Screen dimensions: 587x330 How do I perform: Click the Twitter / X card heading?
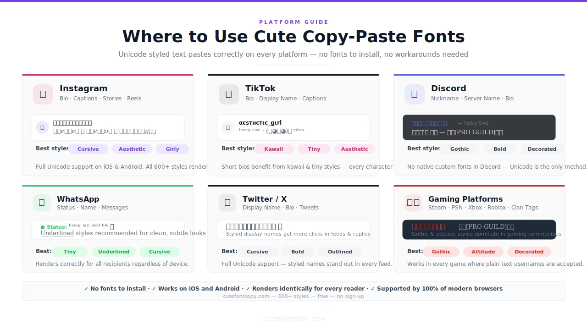[x=265, y=199]
